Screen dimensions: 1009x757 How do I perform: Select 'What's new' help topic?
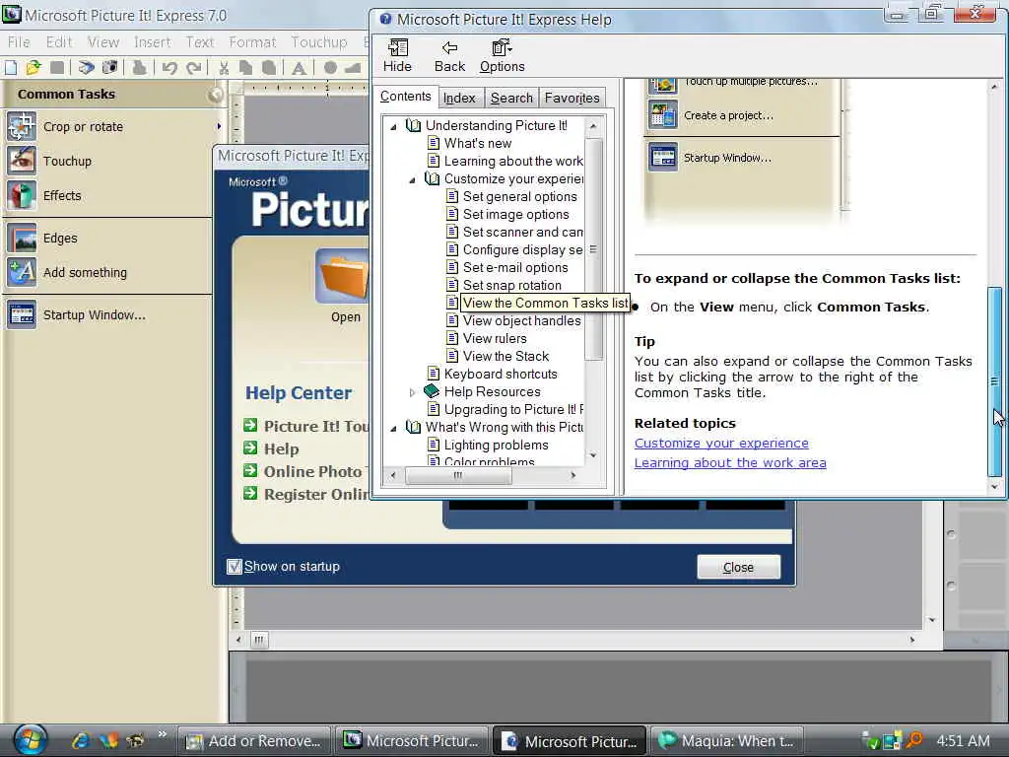tap(478, 144)
